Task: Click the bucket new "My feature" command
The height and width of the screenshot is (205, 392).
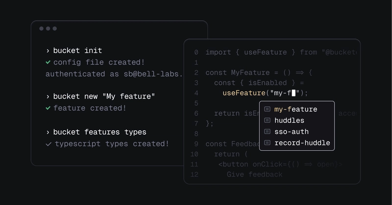Action: [x=104, y=96]
